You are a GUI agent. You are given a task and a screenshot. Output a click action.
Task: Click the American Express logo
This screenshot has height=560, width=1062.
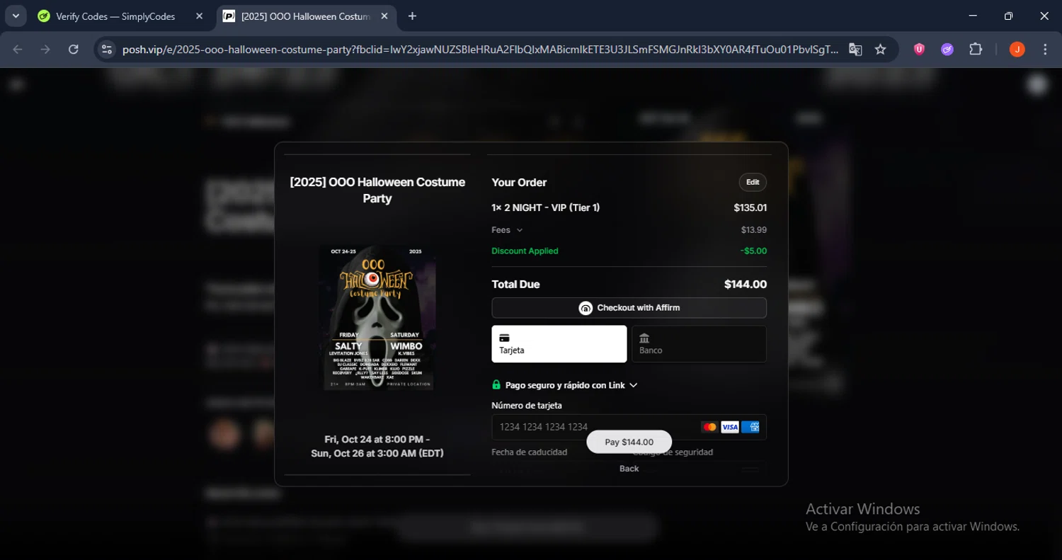[750, 427]
